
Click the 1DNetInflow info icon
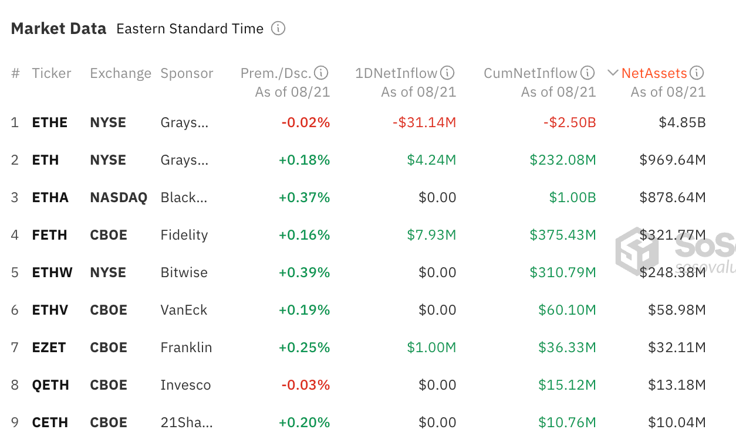click(x=447, y=73)
